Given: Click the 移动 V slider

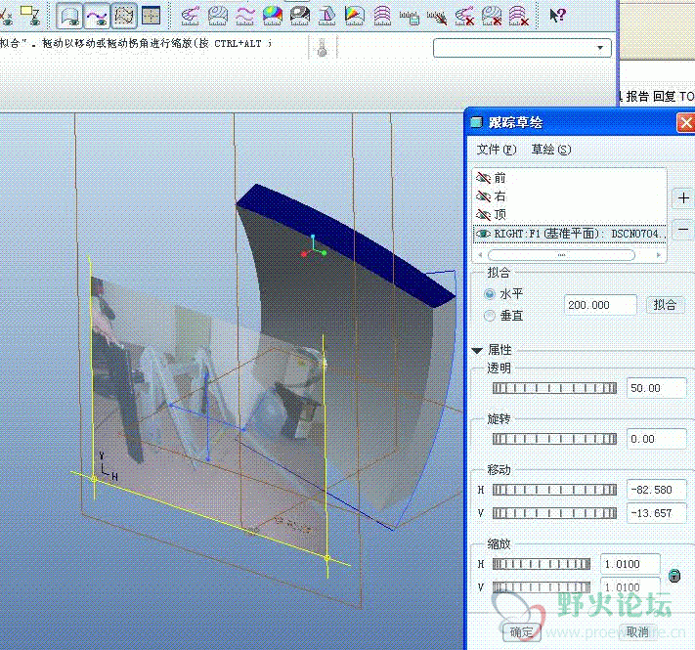Looking at the screenshot, I should (x=554, y=513).
